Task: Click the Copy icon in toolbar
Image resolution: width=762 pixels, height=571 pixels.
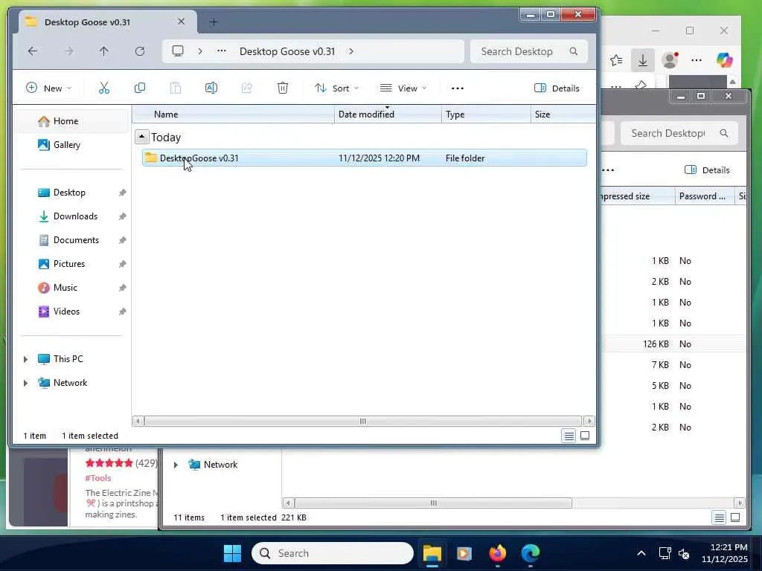Action: click(x=140, y=88)
